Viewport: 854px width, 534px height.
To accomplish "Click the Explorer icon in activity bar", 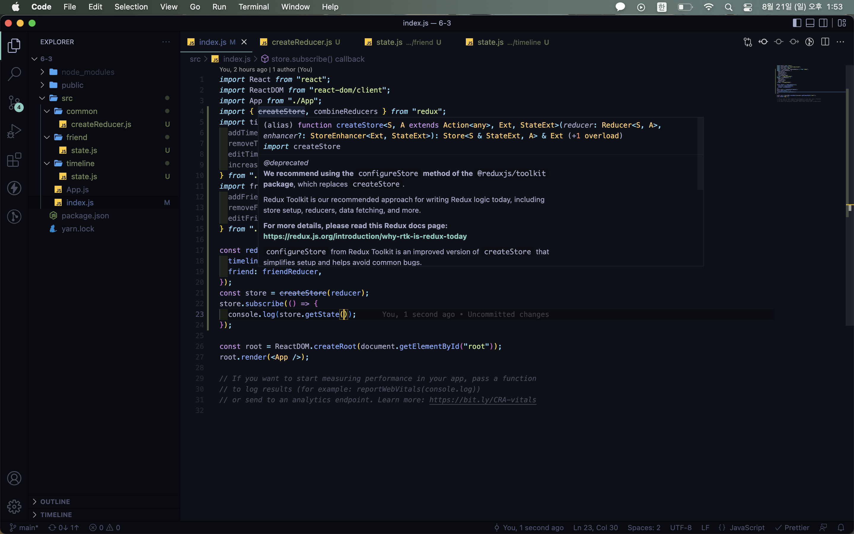I will 14,42.
